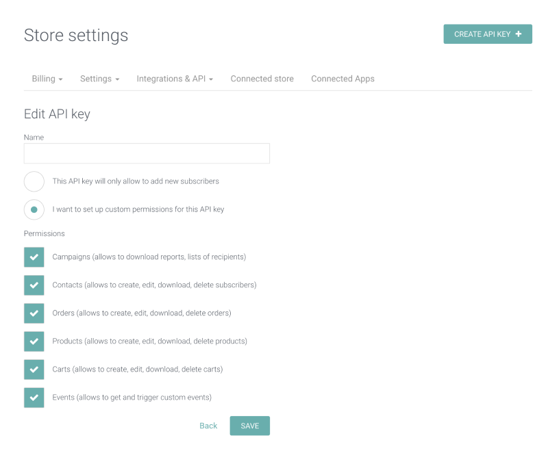The height and width of the screenshot is (455, 548).
Task: Uncheck the Orders permission
Action: [34, 313]
